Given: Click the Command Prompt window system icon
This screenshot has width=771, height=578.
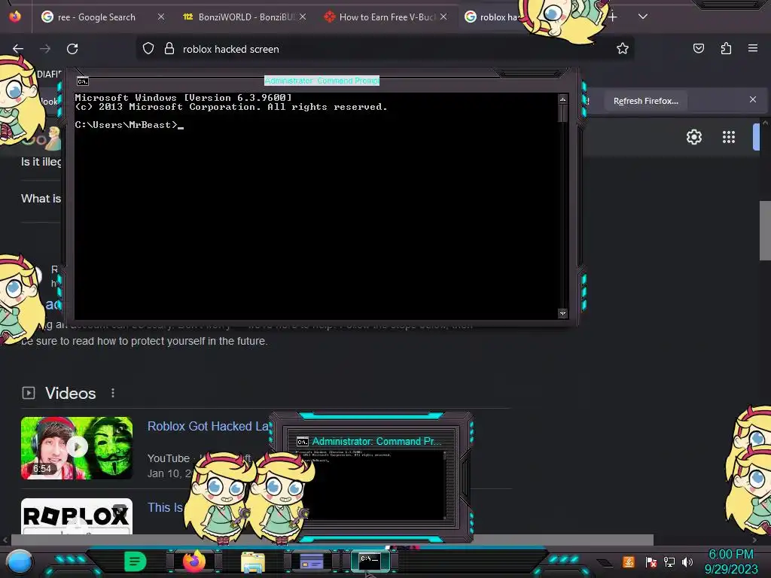Looking at the screenshot, I should (x=83, y=81).
